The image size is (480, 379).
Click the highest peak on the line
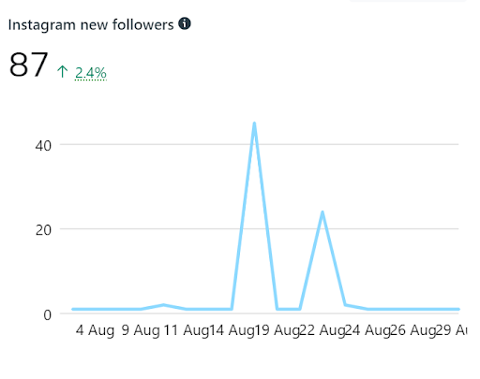(254, 124)
